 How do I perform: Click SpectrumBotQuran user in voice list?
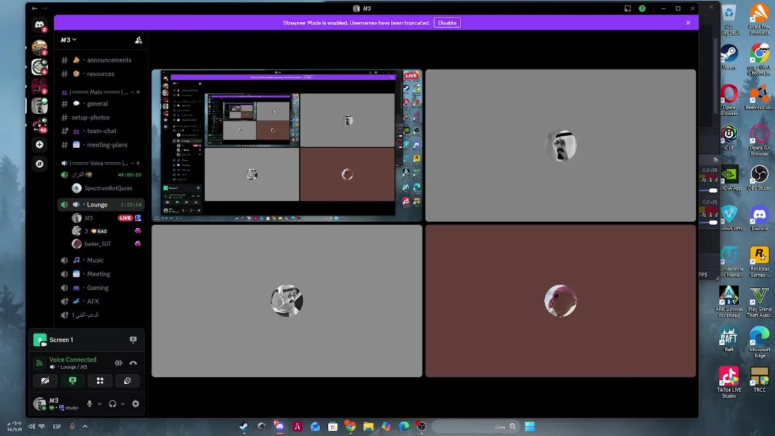[107, 188]
